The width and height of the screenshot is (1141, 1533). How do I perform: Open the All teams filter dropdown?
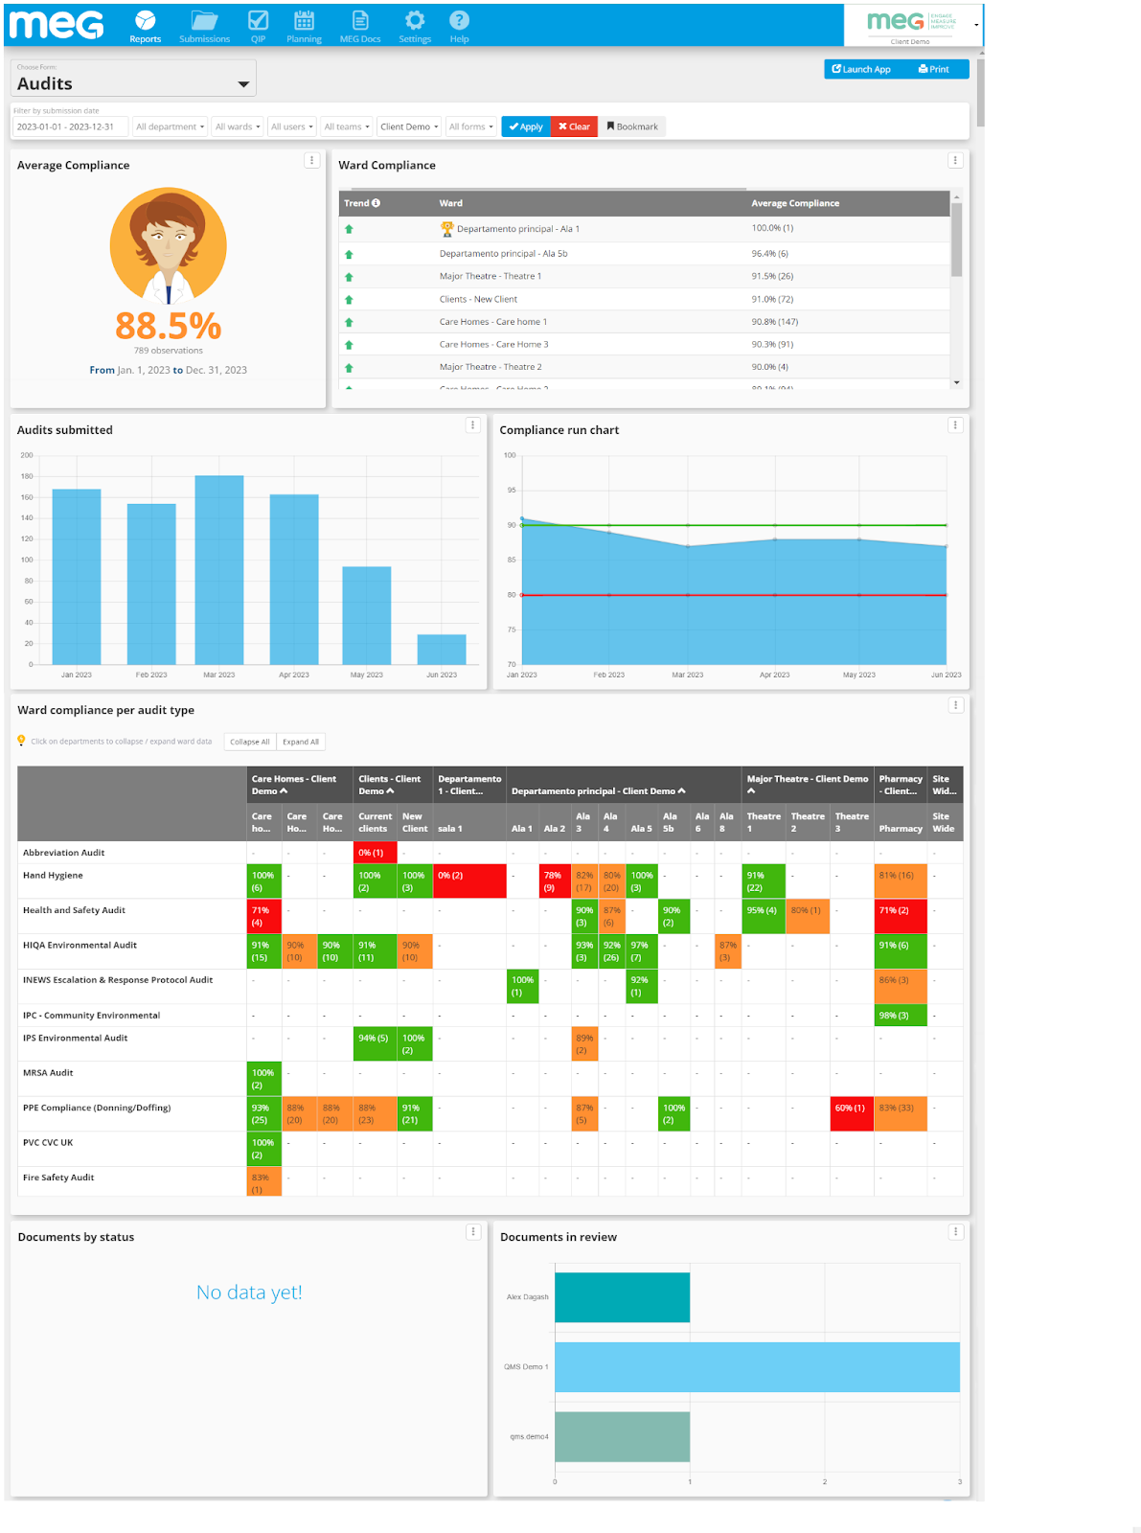(347, 126)
